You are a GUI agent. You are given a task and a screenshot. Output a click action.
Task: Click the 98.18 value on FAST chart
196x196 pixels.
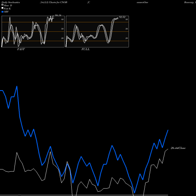58,15
